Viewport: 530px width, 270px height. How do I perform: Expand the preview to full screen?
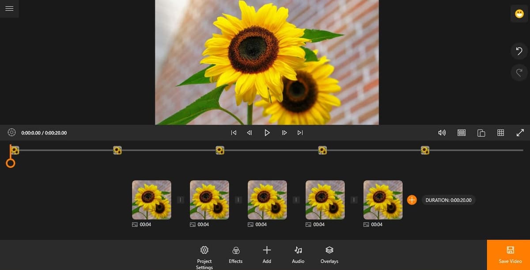pos(520,133)
